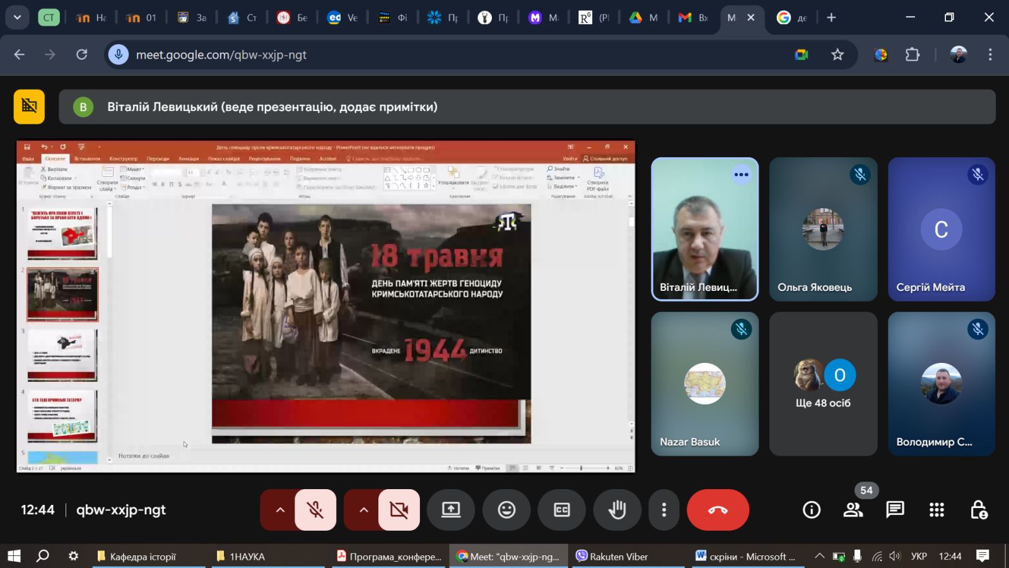Image resolution: width=1009 pixels, height=568 pixels.
Task: Close the current Meet tab
Action: click(750, 18)
